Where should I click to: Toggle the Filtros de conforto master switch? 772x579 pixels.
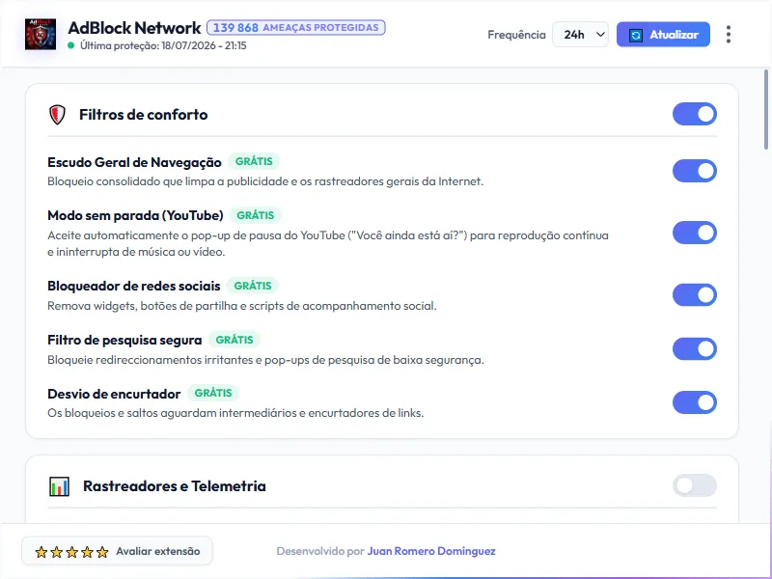(694, 114)
